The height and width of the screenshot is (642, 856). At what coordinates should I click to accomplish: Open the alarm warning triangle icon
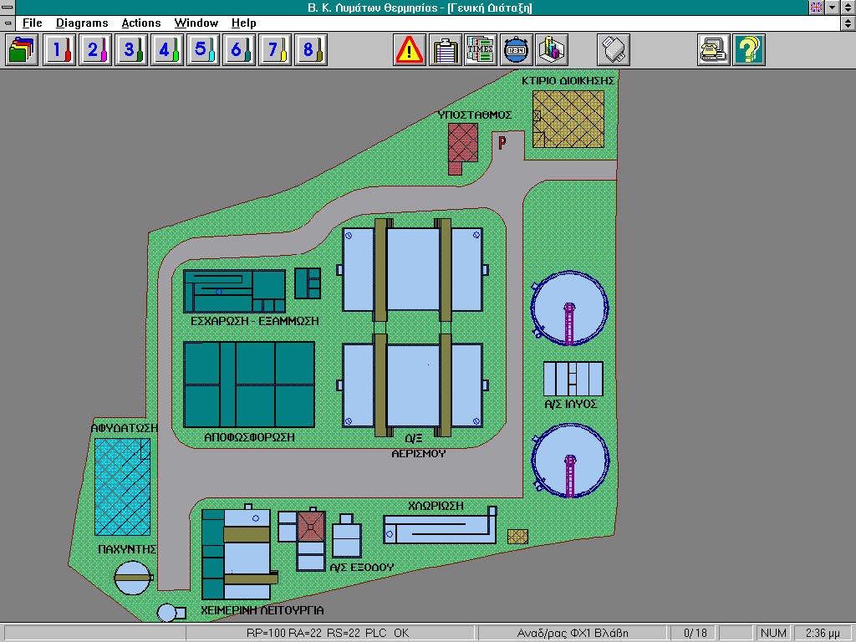[410, 50]
